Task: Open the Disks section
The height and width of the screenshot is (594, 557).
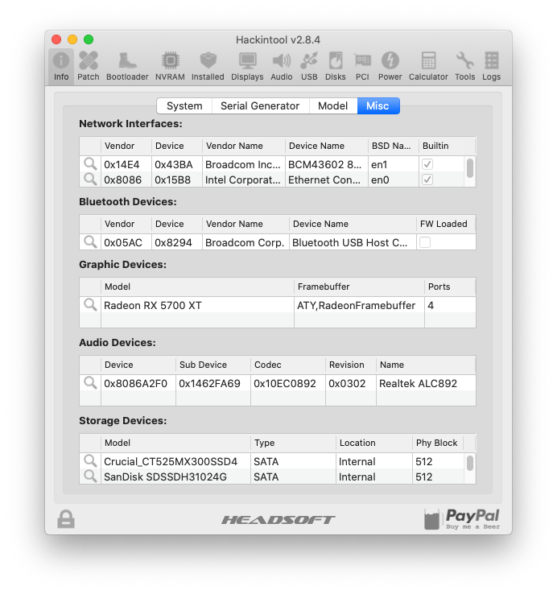Action: tap(336, 67)
